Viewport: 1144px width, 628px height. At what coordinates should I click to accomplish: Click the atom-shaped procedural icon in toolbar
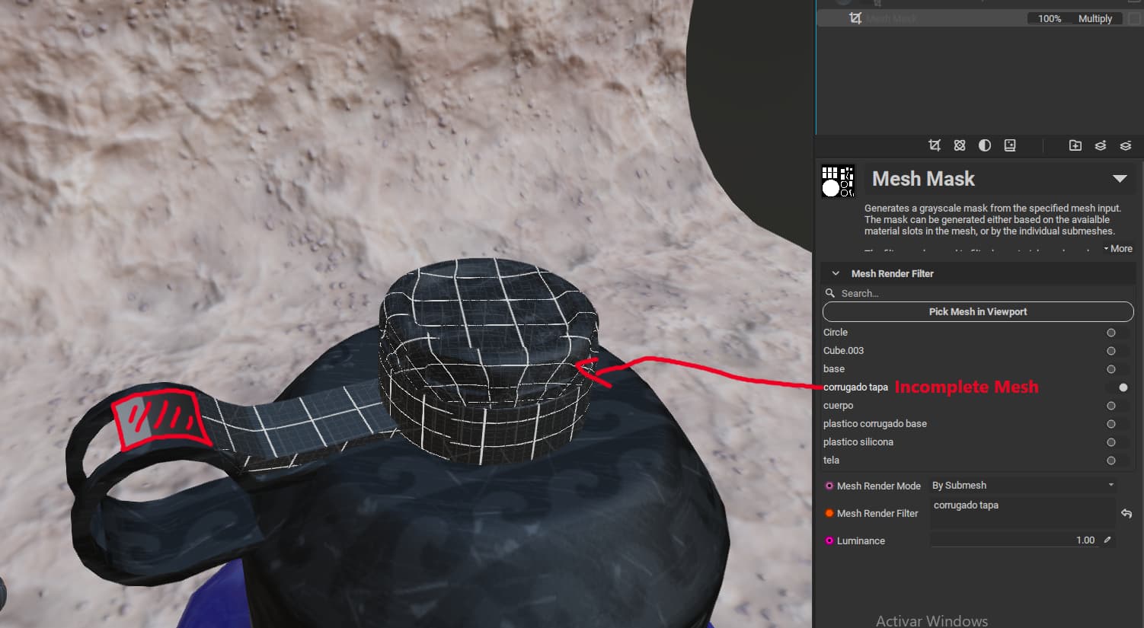960,145
